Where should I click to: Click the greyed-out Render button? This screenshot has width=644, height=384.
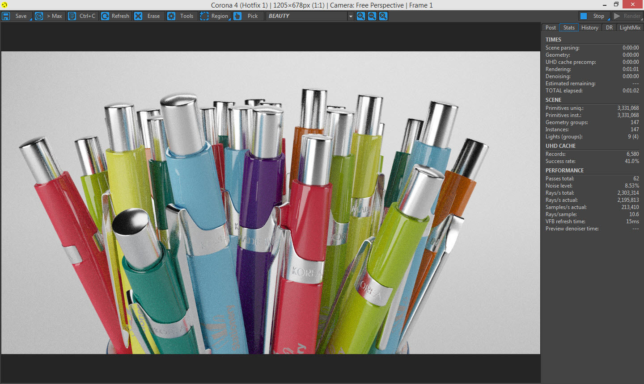(x=627, y=16)
